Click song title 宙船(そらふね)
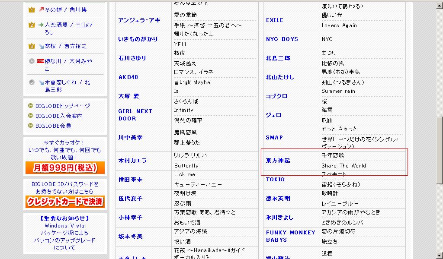 (341, 185)
